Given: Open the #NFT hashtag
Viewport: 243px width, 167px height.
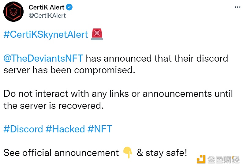Looking at the screenshot, I should coord(100,129).
